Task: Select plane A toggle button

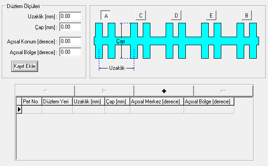Action: (106, 16)
